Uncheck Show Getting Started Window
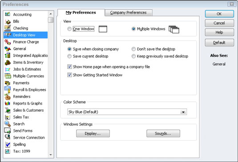The height and width of the screenshot is (162, 238). pyautogui.click(x=69, y=75)
